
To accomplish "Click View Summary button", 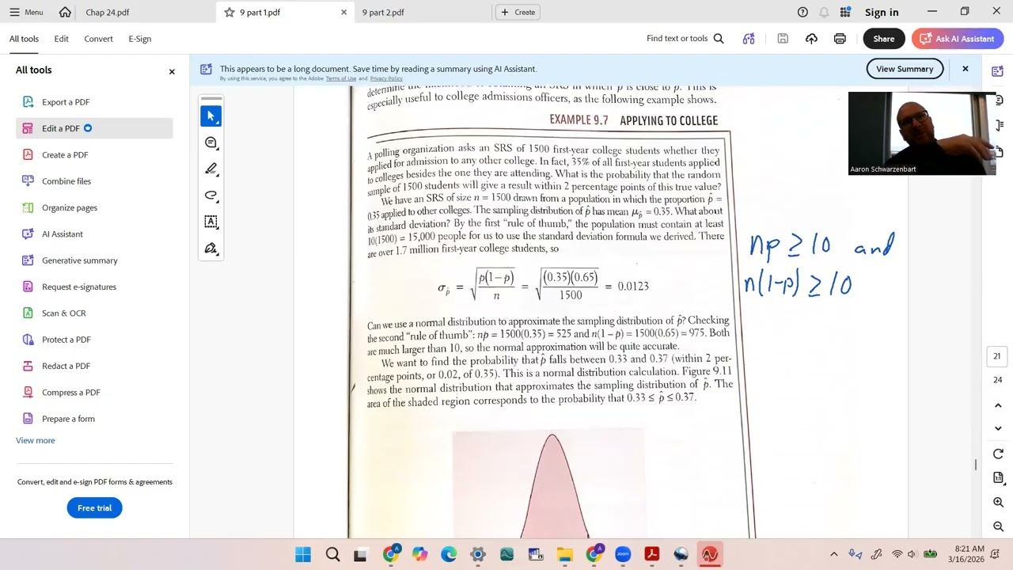I will pyautogui.click(x=905, y=69).
